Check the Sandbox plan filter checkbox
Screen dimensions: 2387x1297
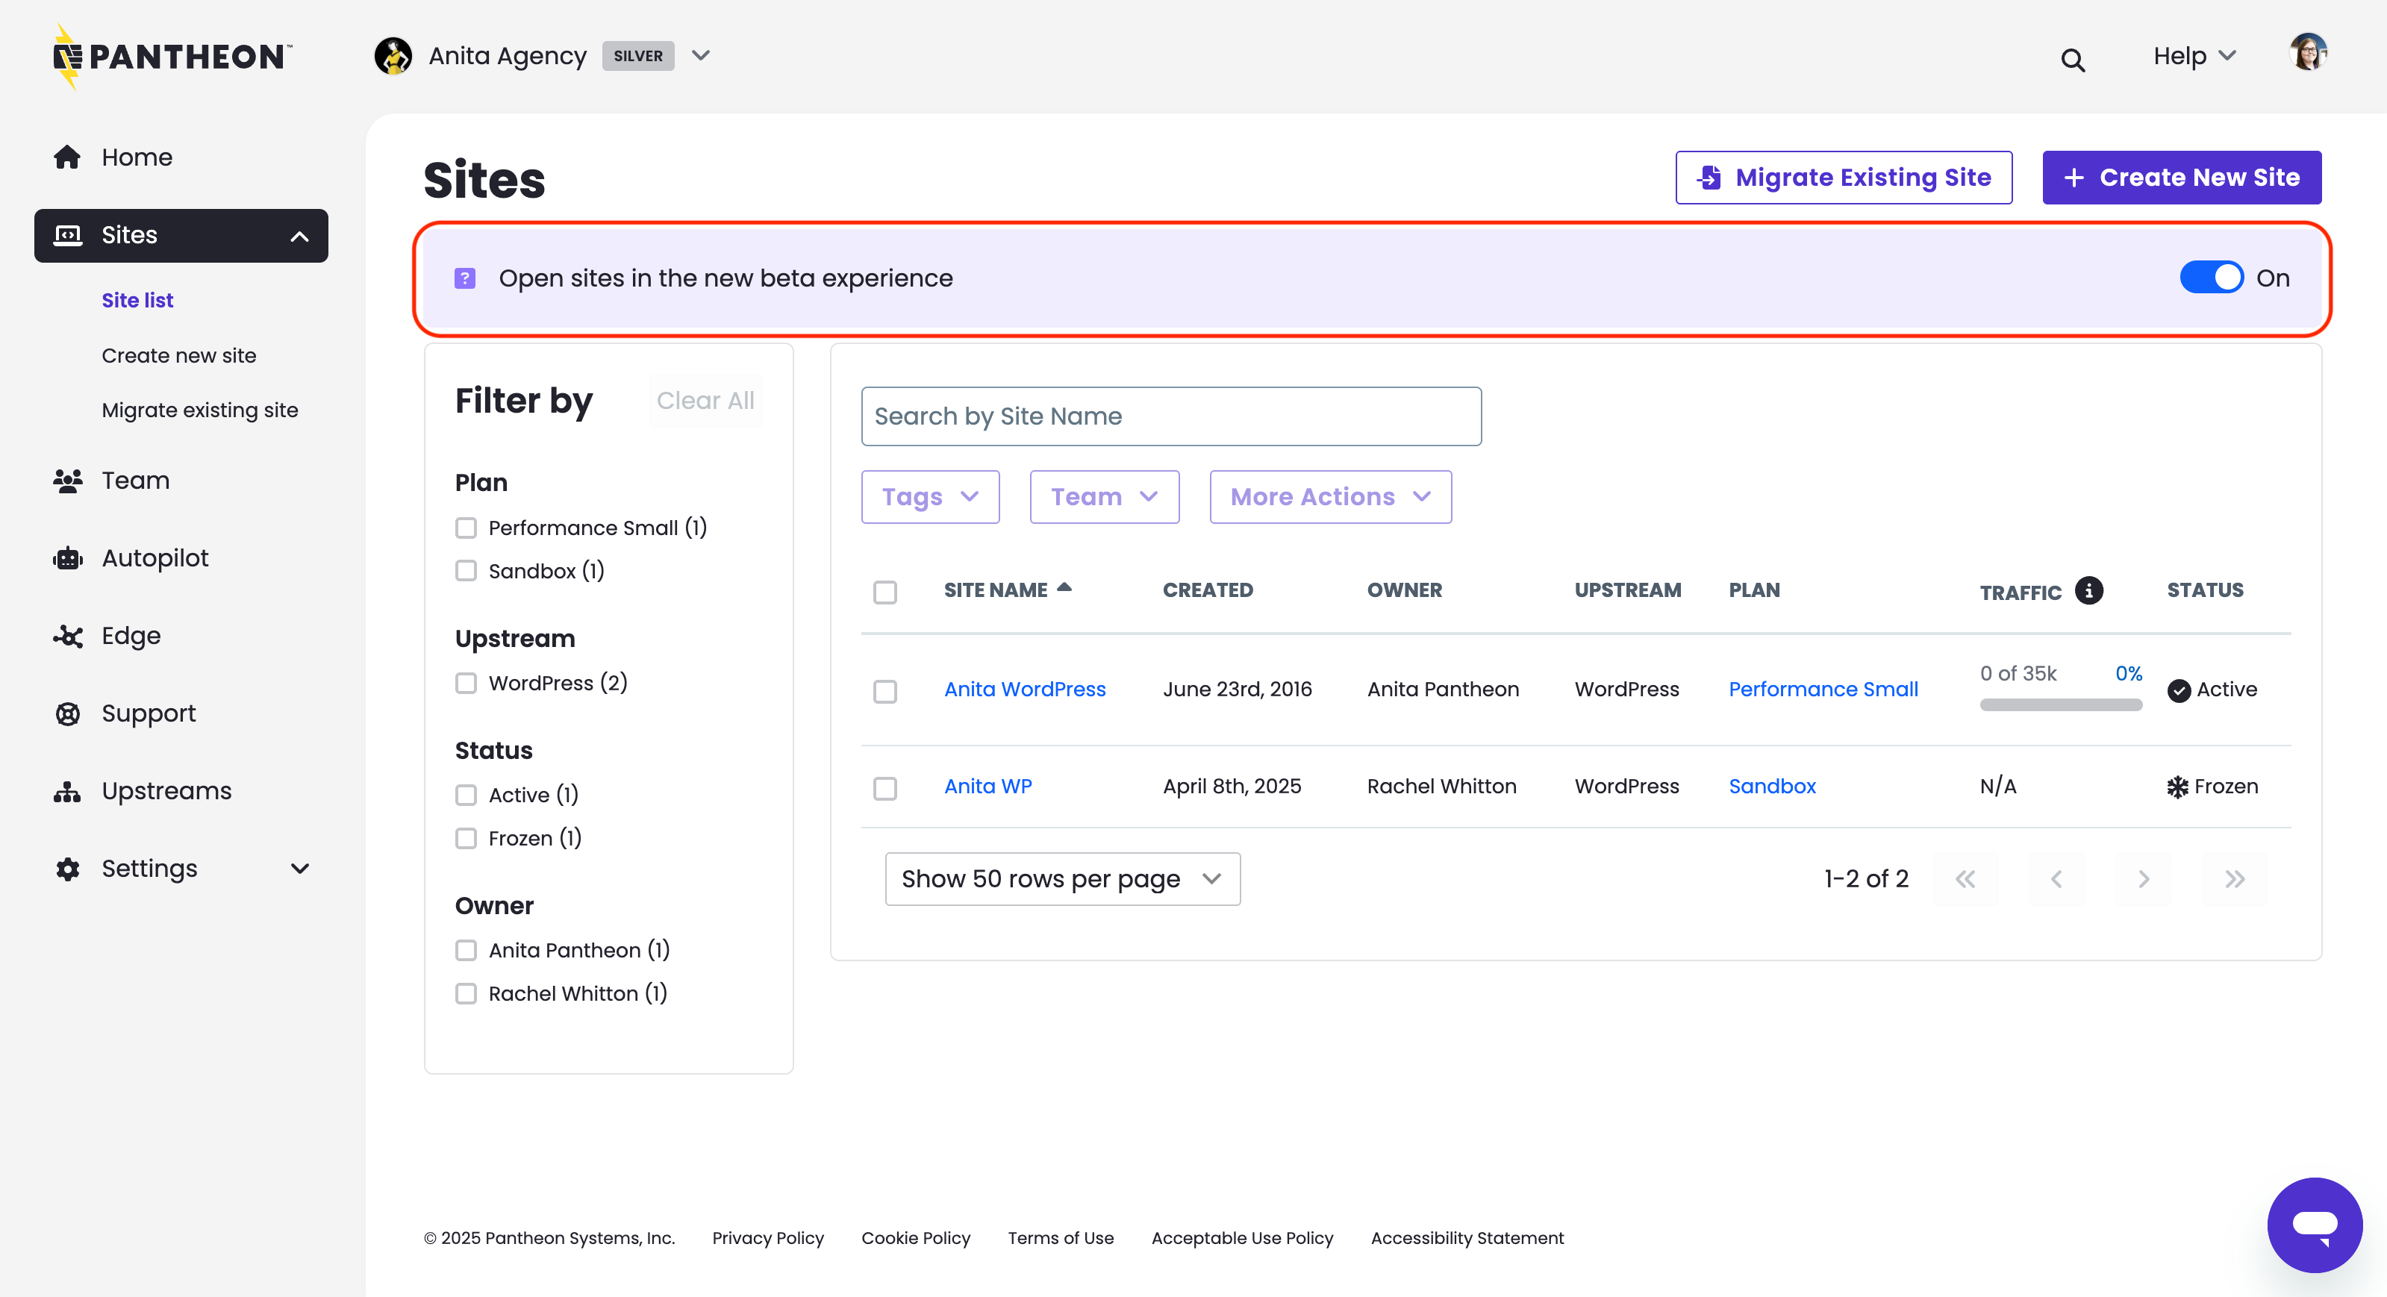point(466,571)
